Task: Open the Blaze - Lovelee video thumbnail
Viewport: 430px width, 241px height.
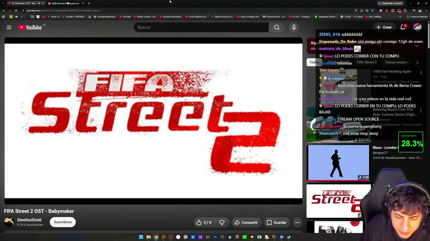Action: tap(338, 163)
